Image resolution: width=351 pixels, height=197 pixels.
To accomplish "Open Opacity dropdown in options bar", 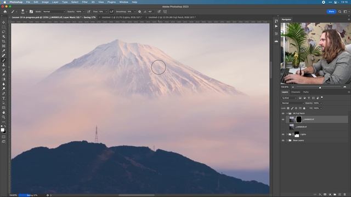I will click(83, 11).
